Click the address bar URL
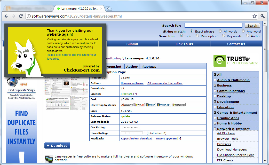 tap(77, 16)
